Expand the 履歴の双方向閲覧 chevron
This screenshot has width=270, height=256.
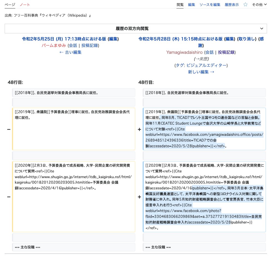pyautogui.click(x=262, y=28)
